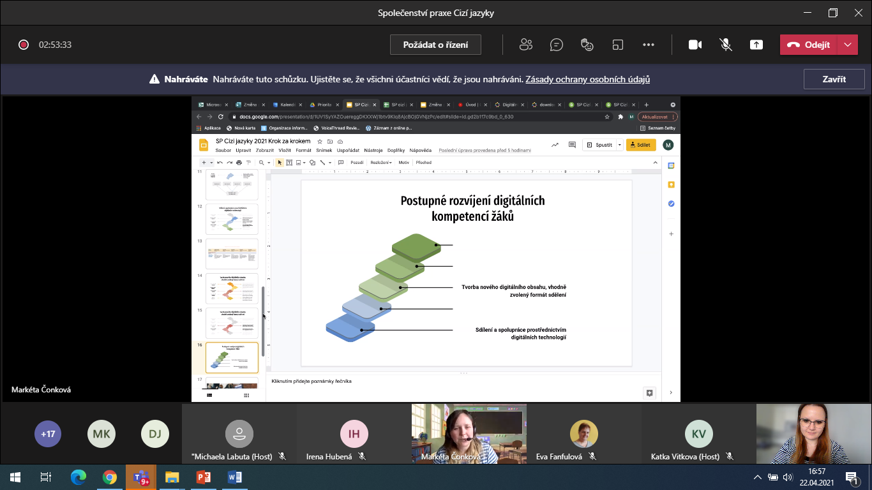Show the +17 additional participants

[x=48, y=434]
